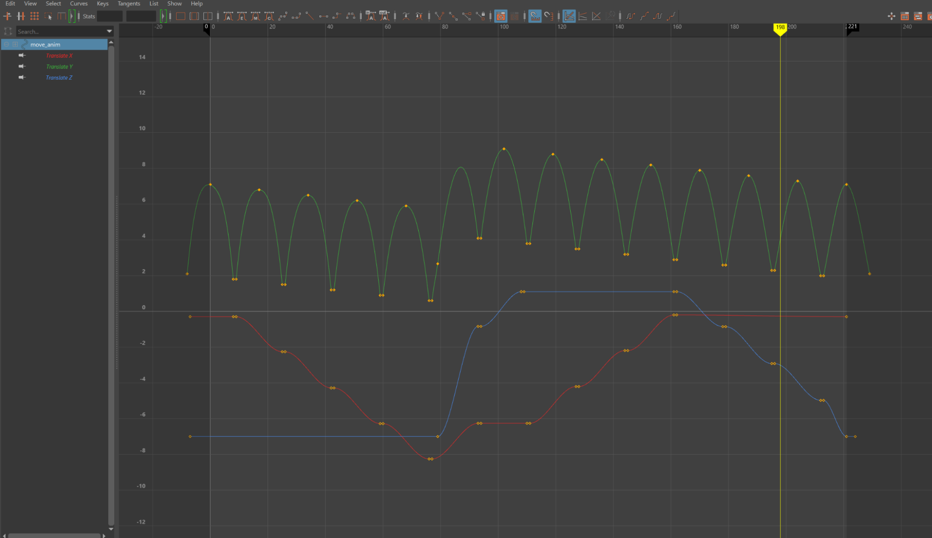The width and height of the screenshot is (932, 538).
Task: Click the Unify Tangents icon
Action: coord(453,16)
